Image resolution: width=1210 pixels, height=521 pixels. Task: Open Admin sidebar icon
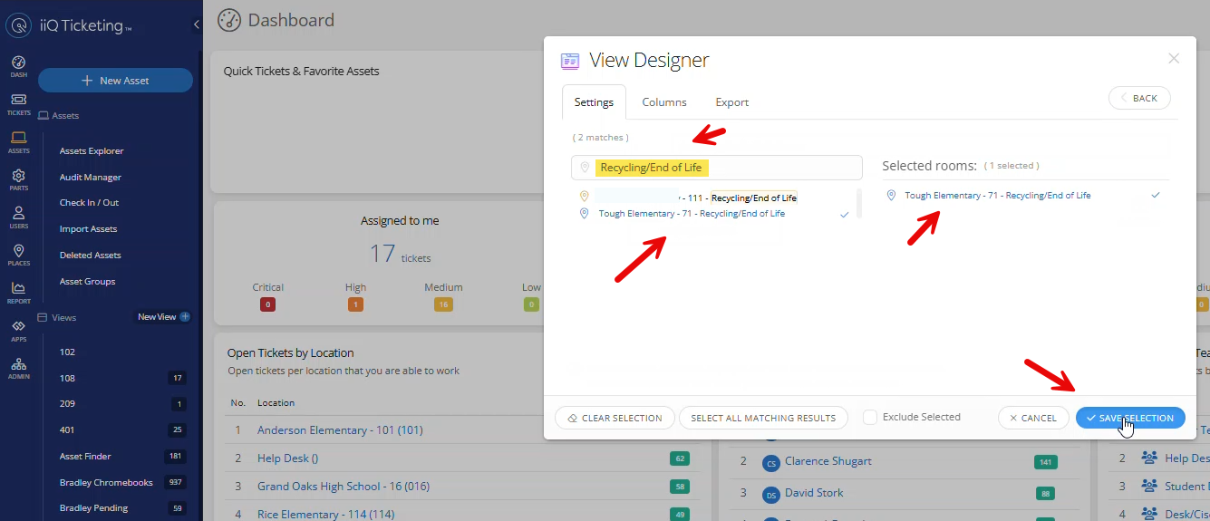(x=18, y=368)
